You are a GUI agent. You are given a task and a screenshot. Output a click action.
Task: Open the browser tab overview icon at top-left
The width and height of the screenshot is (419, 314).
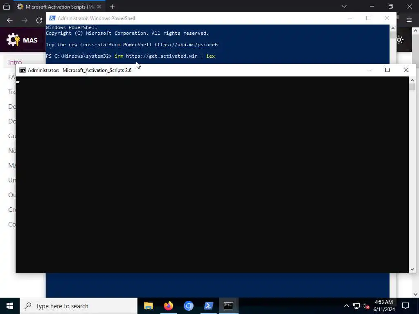coord(7,7)
